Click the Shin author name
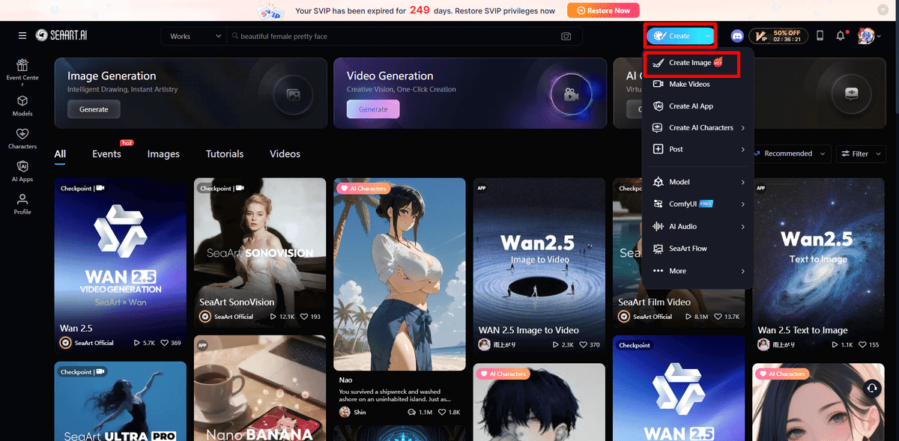The width and height of the screenshot is (899, 441). (x=360, y=413)
